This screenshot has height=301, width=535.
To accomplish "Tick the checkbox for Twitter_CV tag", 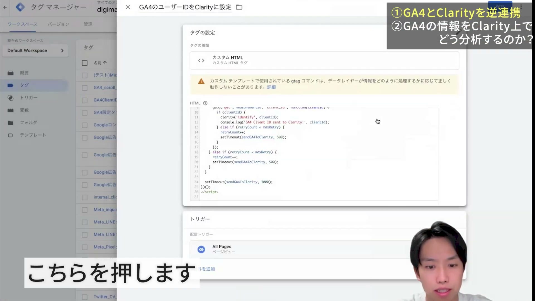I will coord(85,297).
